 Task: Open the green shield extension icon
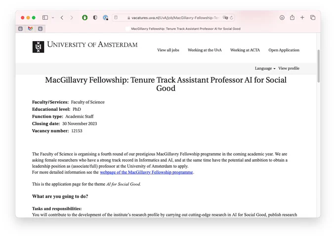pyautogui.click(x=85, y=18)
